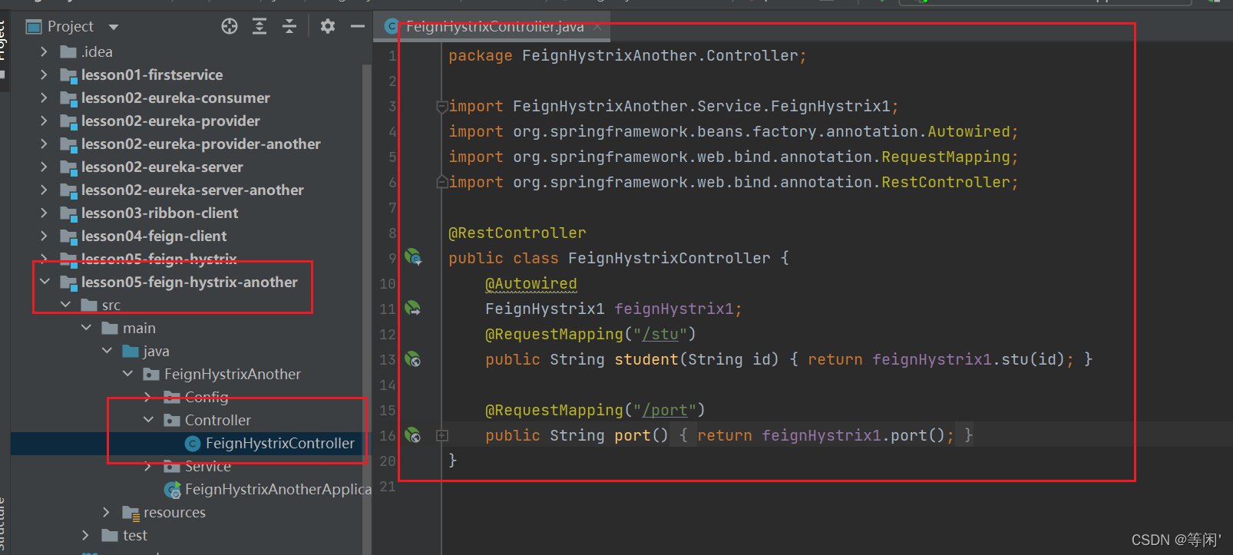
Task: Click the Collapse All icon in Project toolbar
Action: point(289,27)
